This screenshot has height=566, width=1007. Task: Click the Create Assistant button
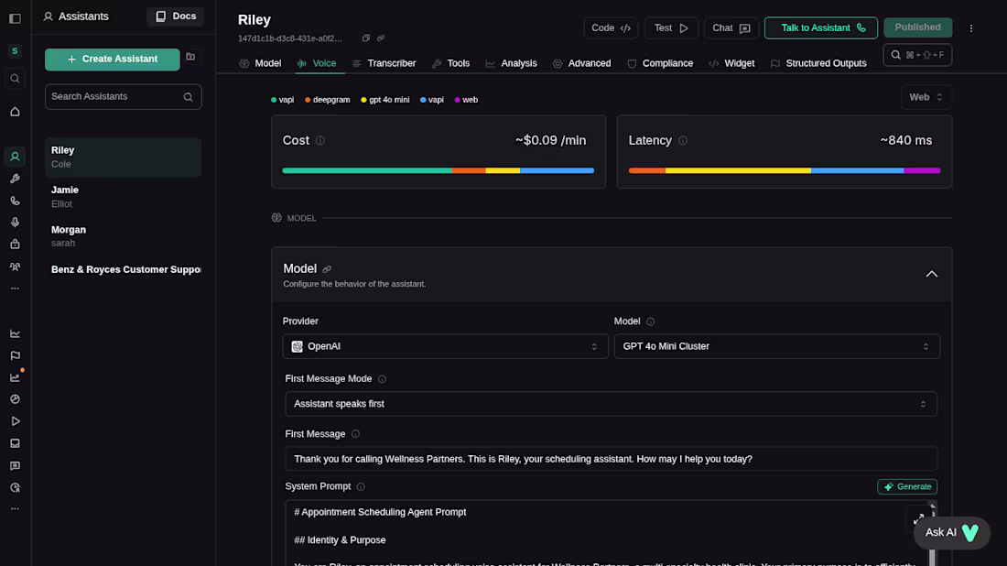113,60
